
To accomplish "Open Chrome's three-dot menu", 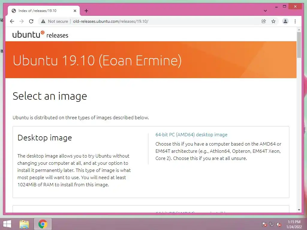I will [295, 21].
